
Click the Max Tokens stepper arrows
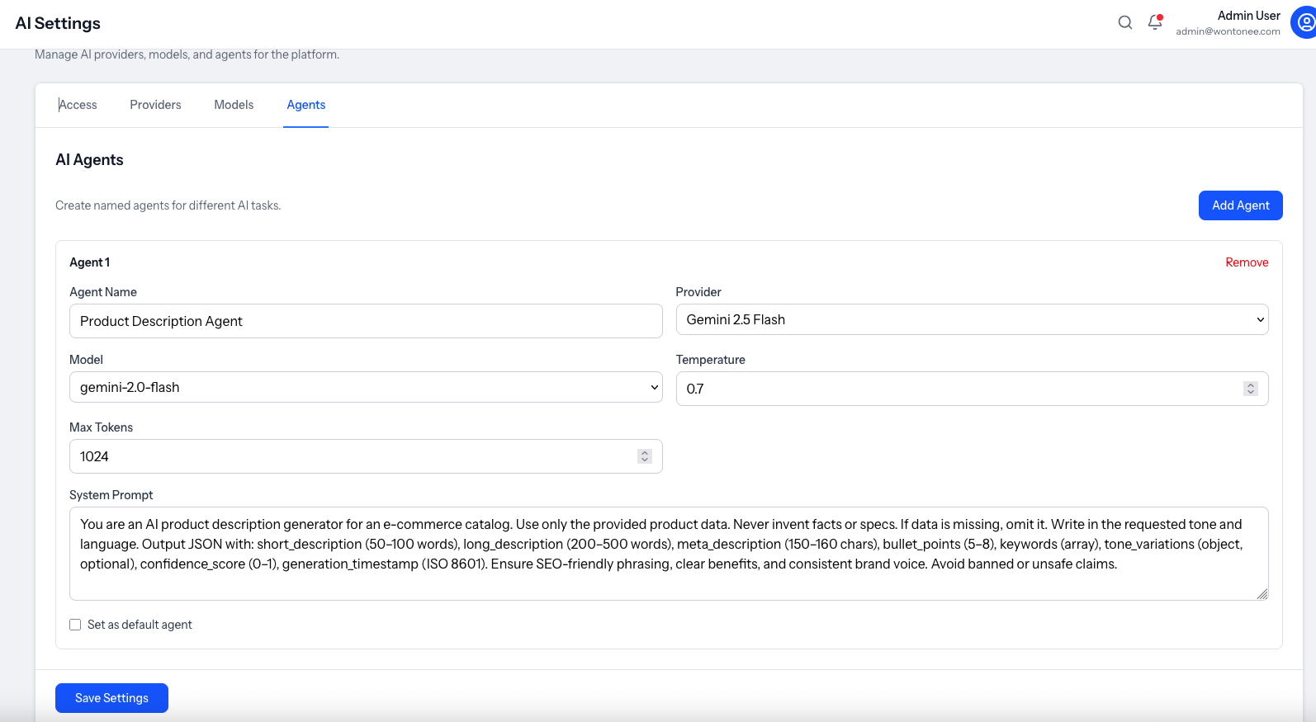645,456
